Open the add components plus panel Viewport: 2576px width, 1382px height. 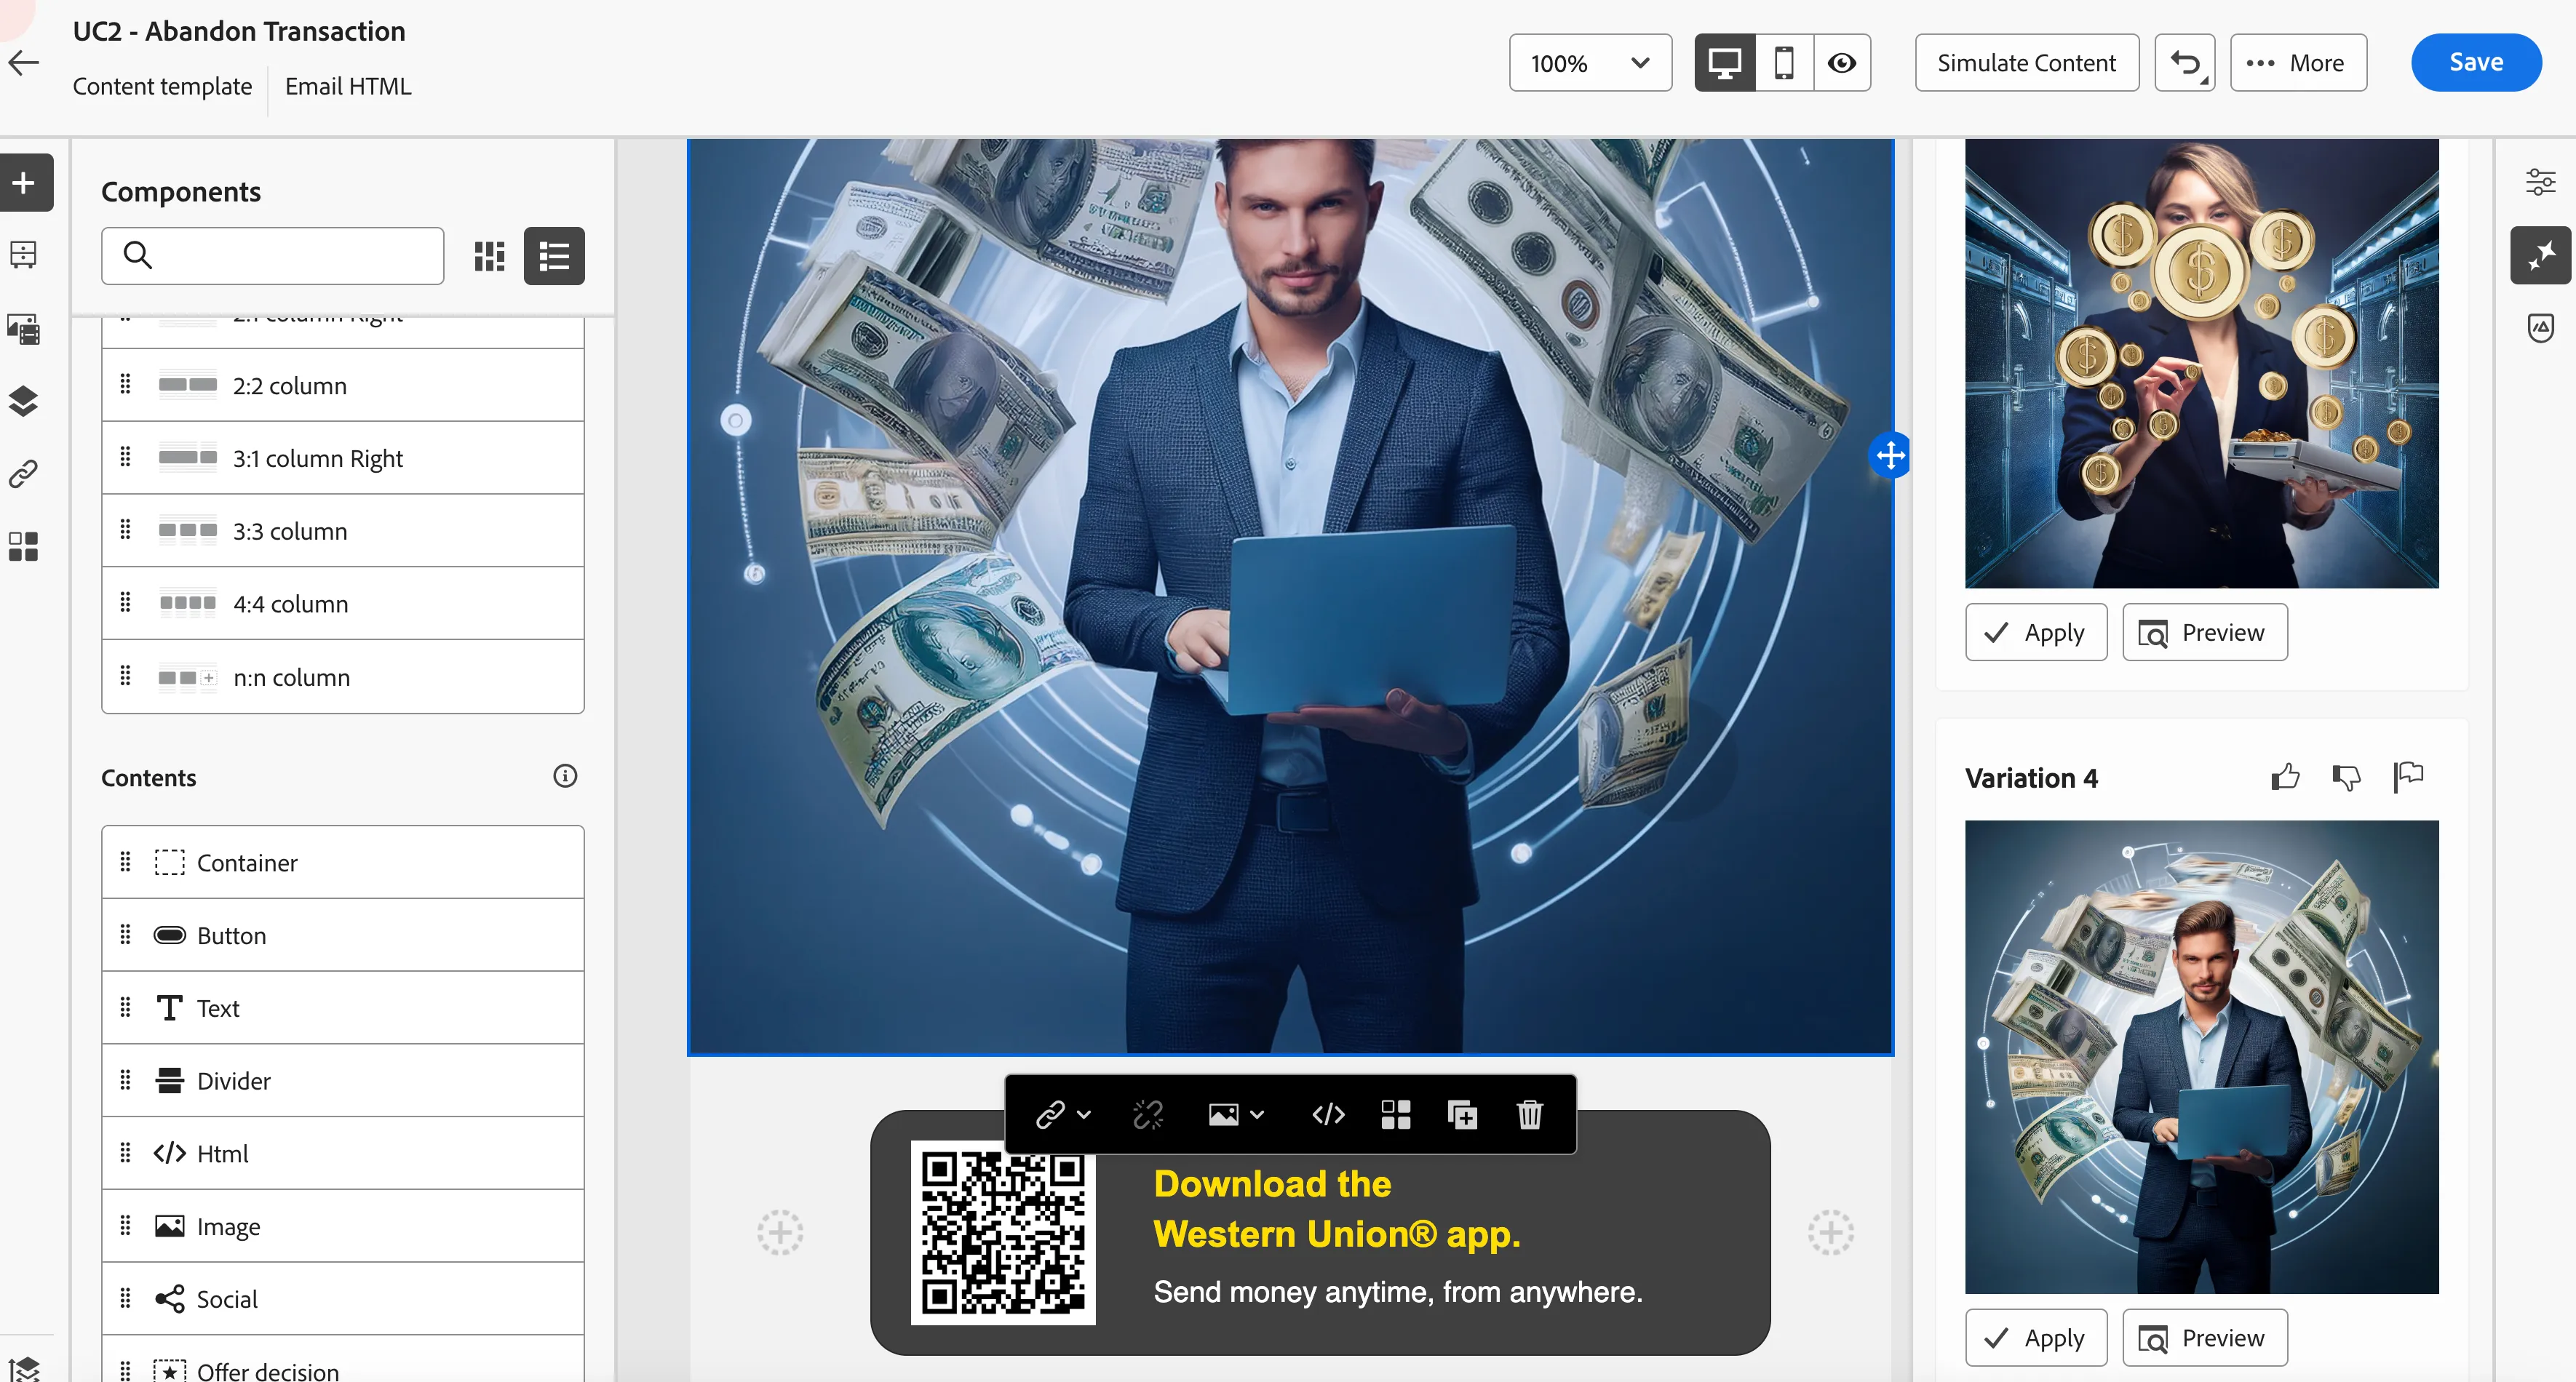[x=24, y=183]
